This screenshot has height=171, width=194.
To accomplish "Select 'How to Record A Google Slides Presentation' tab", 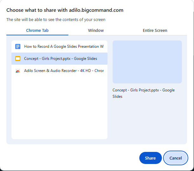I will click(59, 46).
